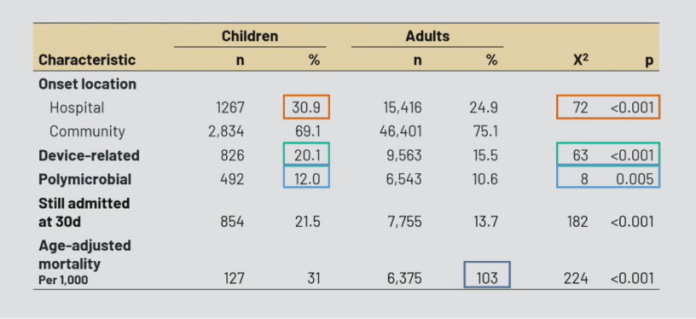Image resolution: width=696 pixels, height=319 pixels.
Task: Click the blue-boxed 12.0 Polymicrobial percentage
Action: [x=306, y=178]
